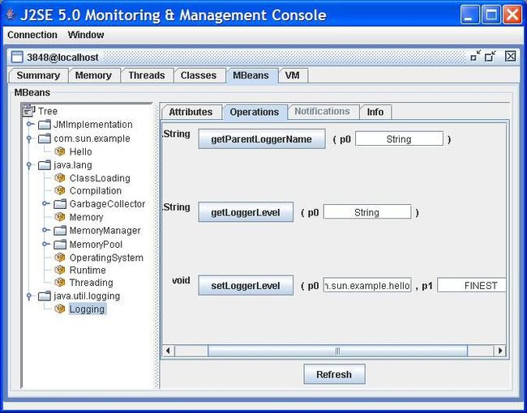Select the Operations sub-tab
The image size is (527, 413).
255,112
